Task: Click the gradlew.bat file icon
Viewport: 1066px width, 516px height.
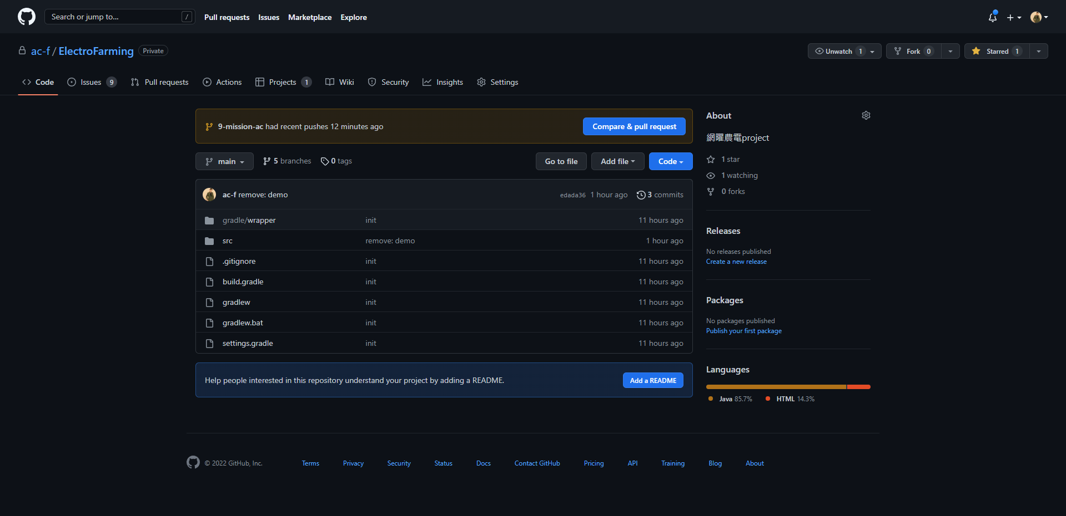Action: (x=209, y=323)
